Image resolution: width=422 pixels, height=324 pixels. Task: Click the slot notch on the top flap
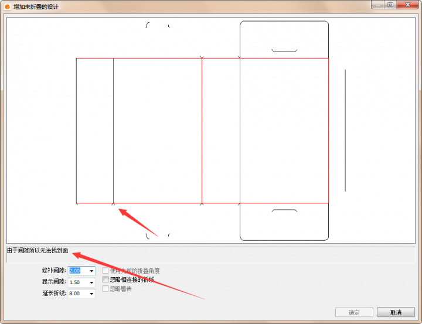284,51
